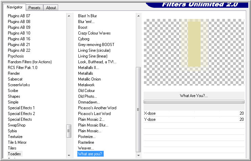This screenshot has width=251, height=161.
Task: Pick Look, Butthead, a TV!... filter
Action: [x=97, y=62]
